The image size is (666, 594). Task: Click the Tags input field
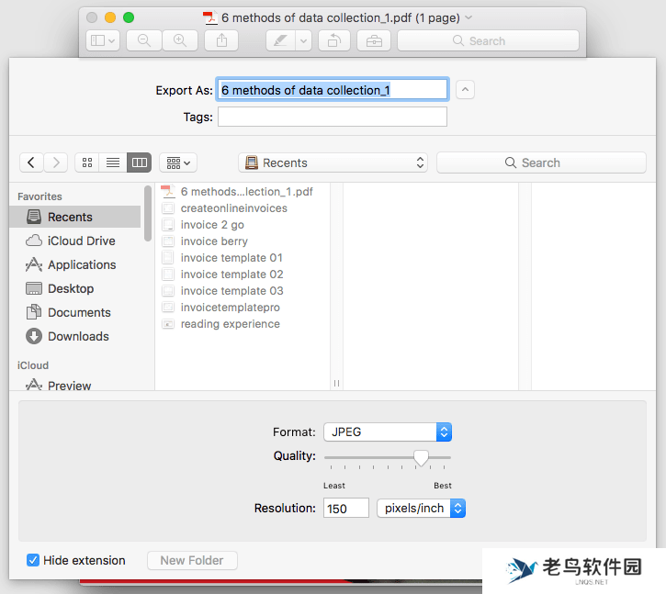pos(332,117)
